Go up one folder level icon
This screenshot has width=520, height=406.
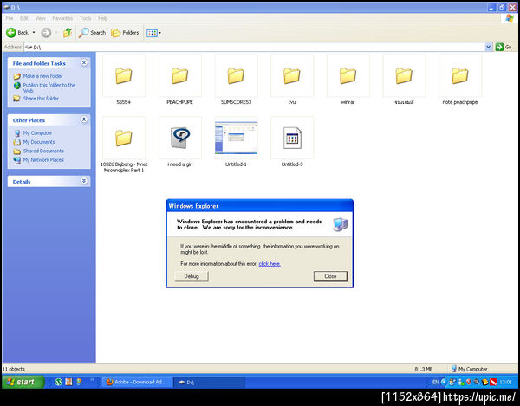pyautogui.click(x=68, y=32)
